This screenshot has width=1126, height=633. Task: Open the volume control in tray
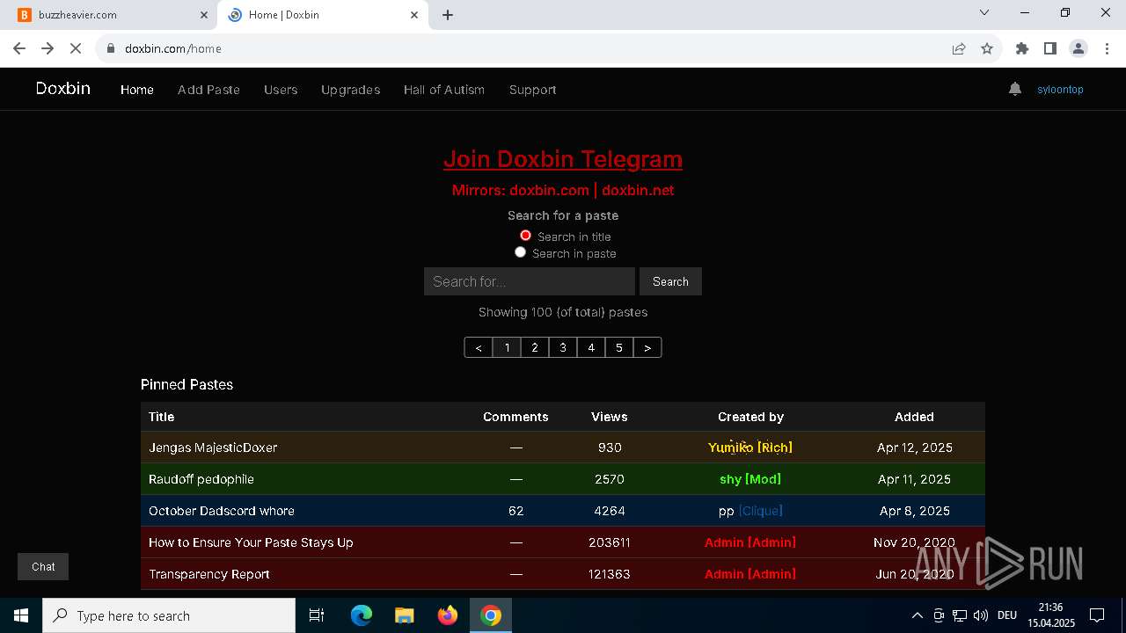tap(981, 615)
